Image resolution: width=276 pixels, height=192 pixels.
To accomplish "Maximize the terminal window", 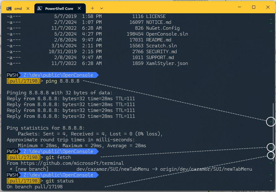I will pos(254,7).
